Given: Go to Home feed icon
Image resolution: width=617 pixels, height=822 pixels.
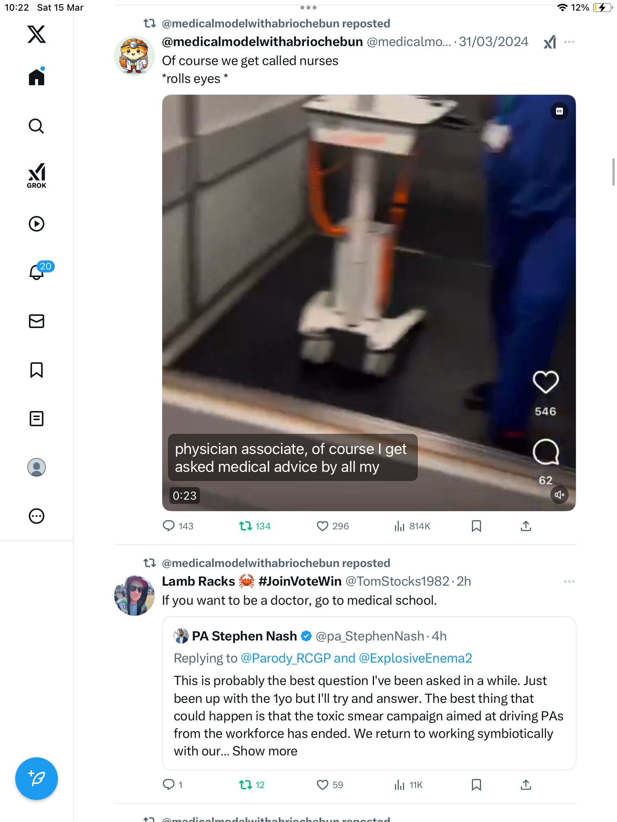Looking at the screenshot, I should click(x=37, y=77).
